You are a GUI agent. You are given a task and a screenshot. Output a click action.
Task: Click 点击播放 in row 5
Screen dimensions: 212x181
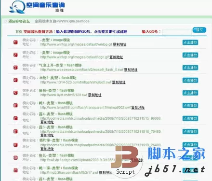(190, 93)
